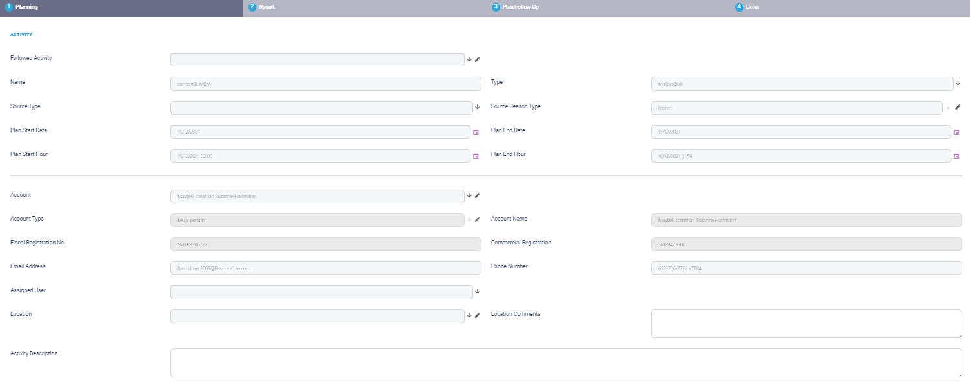
Task: Open the Plan Start Hour calendar picker
Action: pos(476,156)
